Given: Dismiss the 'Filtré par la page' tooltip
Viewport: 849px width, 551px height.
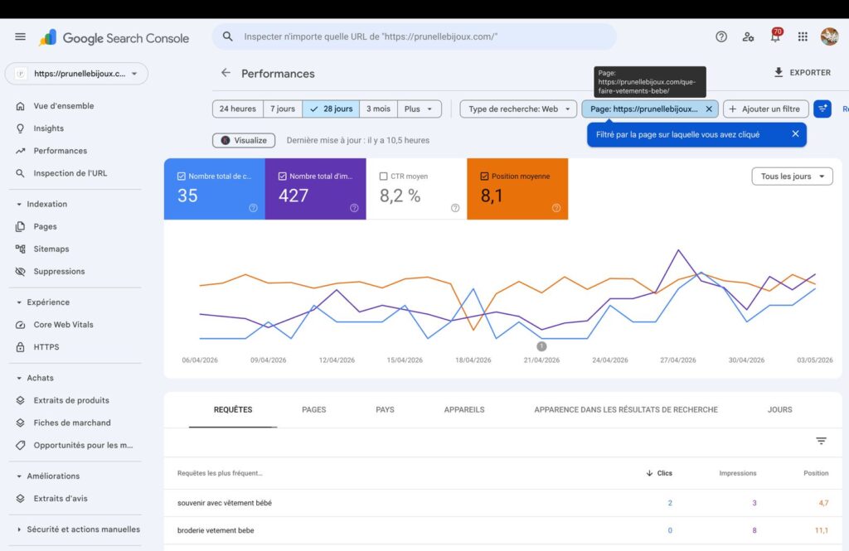Looking at the screenshot, I should pyautogui.click(x=795, y=133).
